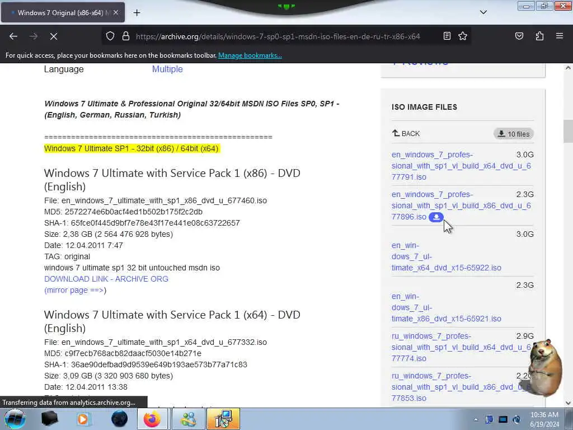
Task: Open en_windows_7_ultimate_x64_dvd_x15-65922.iso link
Action: coord(446,256)
